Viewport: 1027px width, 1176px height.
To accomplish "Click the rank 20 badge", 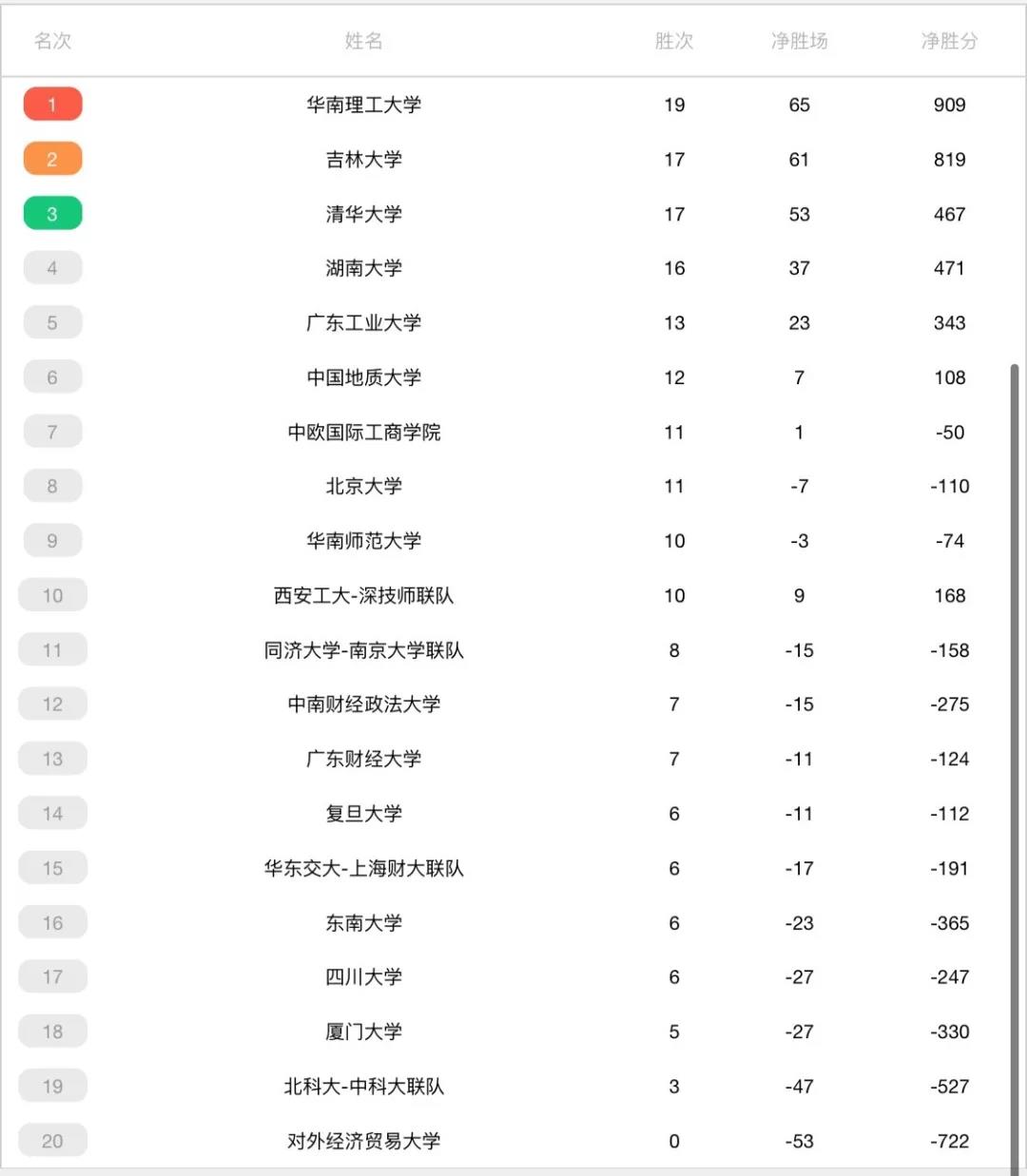I will [52, 1141].
